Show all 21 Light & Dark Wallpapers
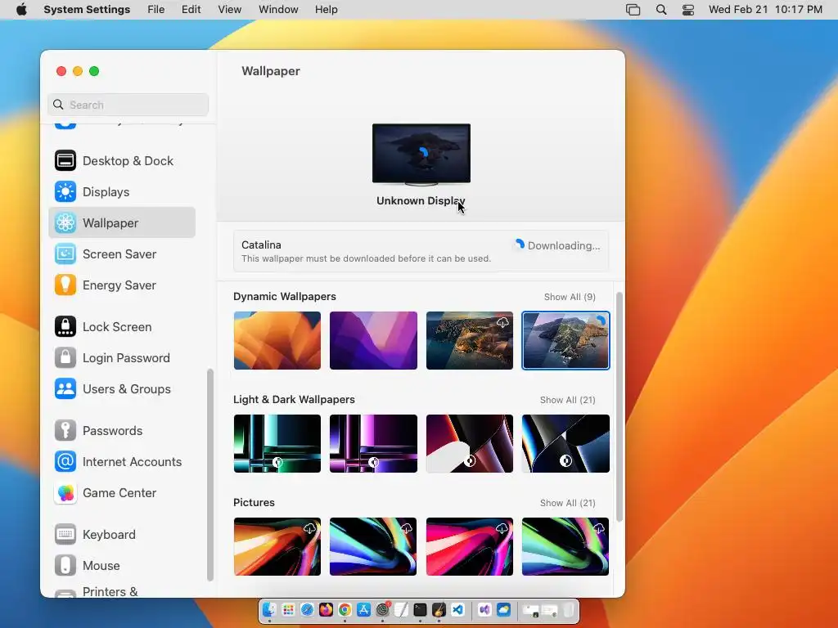The image size is (838, 628). click(x=568, y=400)
